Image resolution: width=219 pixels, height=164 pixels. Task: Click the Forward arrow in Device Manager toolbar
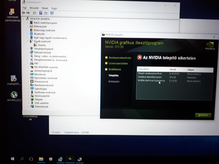coord(28,13)
